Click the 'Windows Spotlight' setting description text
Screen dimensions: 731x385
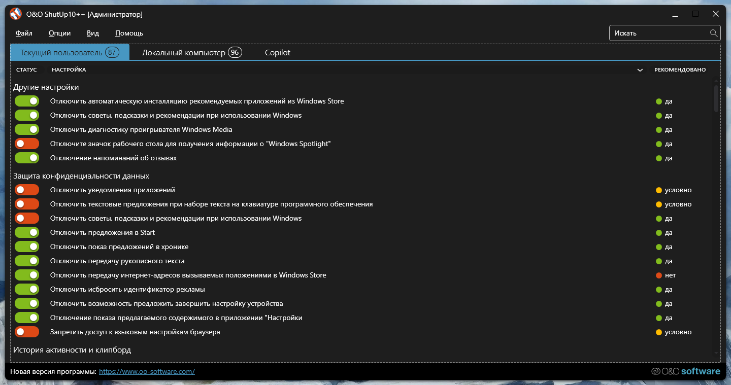tap(190, 144)
